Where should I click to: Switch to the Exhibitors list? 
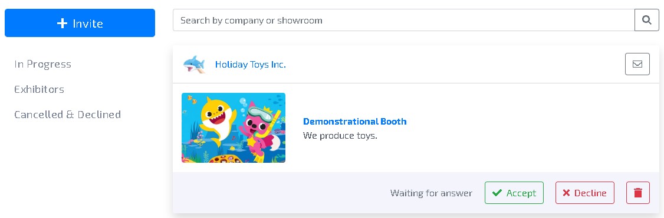39,89
